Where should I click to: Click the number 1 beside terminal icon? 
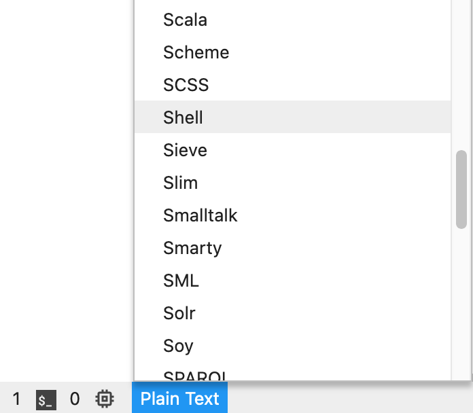[16, 399]
